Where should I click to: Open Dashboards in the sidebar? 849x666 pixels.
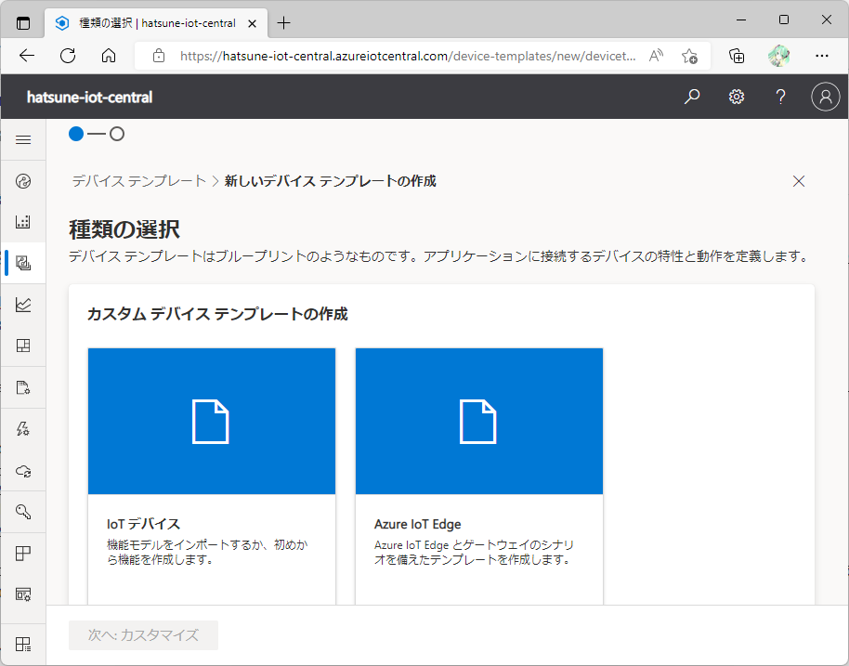pyautogui.click(x=23, y=346)
